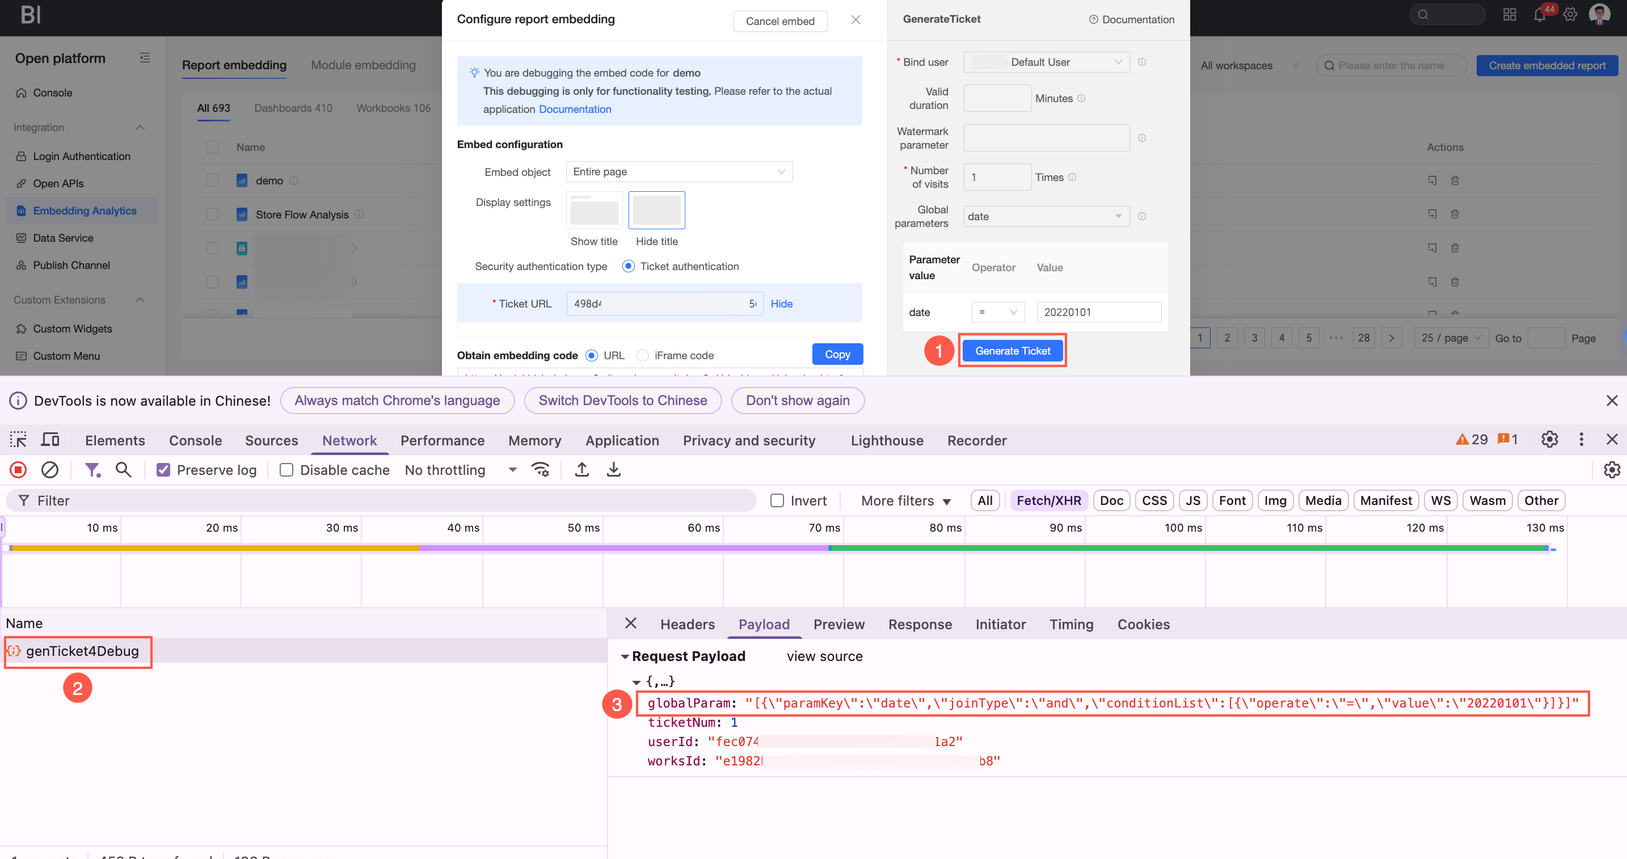Viewport: 1627px width, 859px height.
Task: Select the iFrame code radio button
Action: pos(642,356)
